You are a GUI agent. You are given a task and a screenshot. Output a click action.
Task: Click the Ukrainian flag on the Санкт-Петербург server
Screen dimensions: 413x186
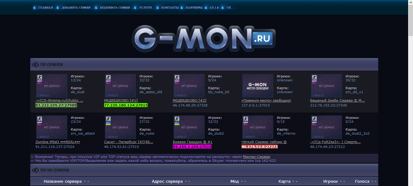pyautogui.click(x=108, y=123)
